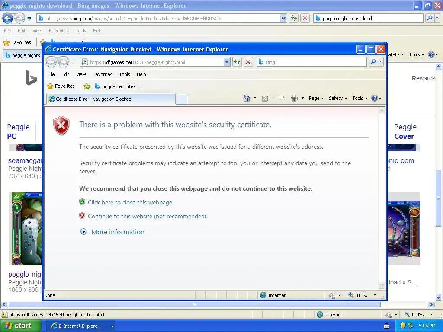Click the Back arrow in the Certificate Error window
Screen dimensions: 443x332
(x=51, y=62)
